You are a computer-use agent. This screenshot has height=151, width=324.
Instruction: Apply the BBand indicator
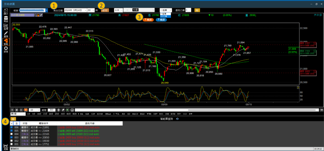(108, 114)
